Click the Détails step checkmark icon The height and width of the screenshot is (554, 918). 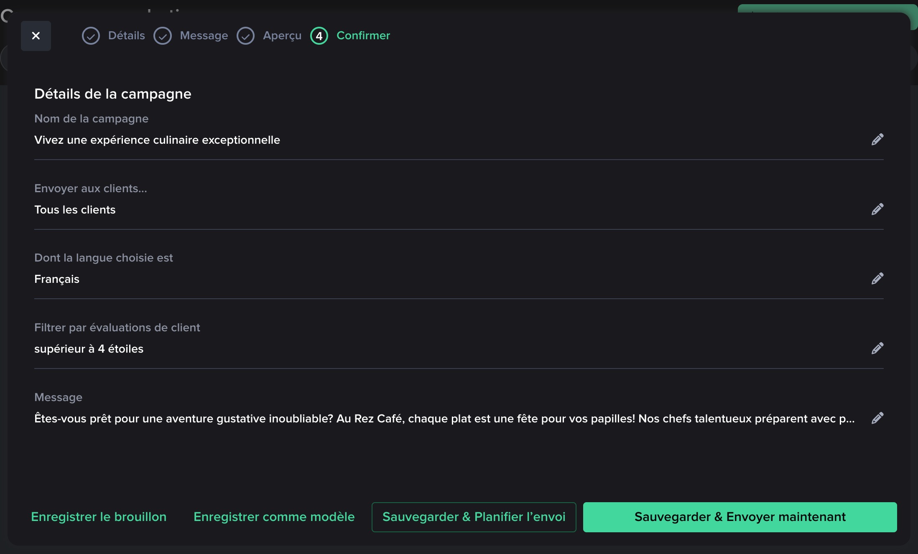91,36
